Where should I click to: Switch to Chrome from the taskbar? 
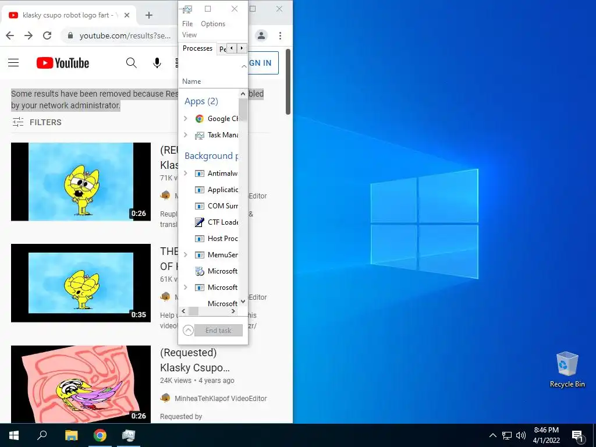(100, 435)
